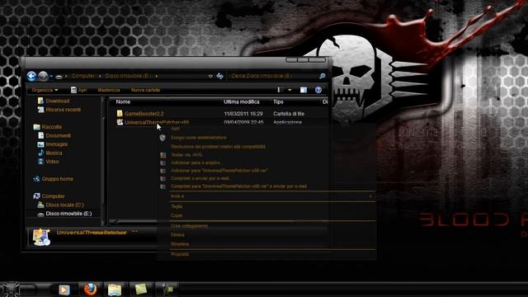The height and width of the screenshot is (297, 528).
Task: Sort by the Nome column header
Action: point(123,101)
